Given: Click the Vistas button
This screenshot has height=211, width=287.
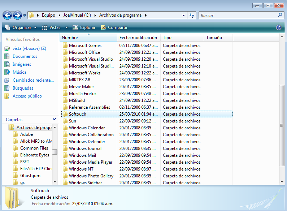Looking at the screenshot, I should [x=51, y=27].
